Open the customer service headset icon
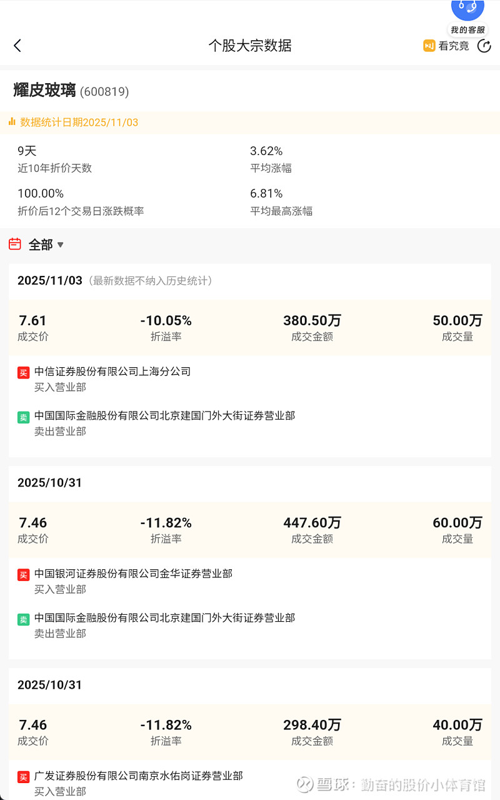This screenshot has width=500, height=800. [467, 8]
